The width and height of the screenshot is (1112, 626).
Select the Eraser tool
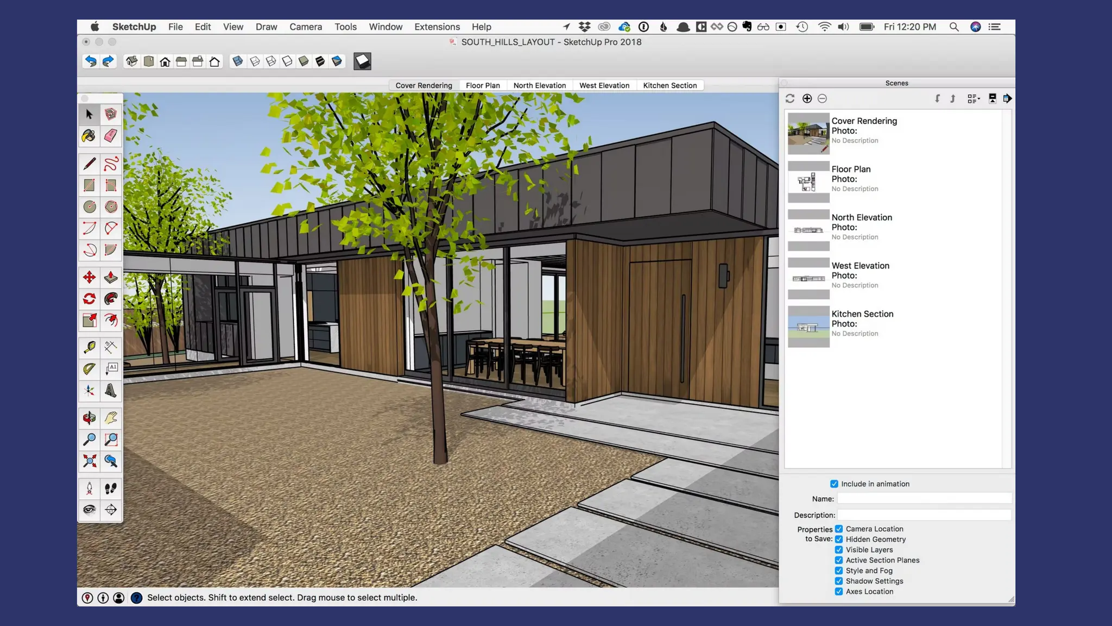pos(111,136)
